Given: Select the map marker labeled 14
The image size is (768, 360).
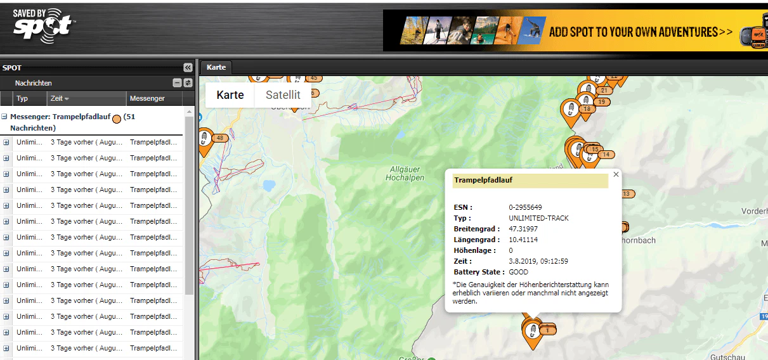Looking at the screenshot, I should (x=606, y=155).
